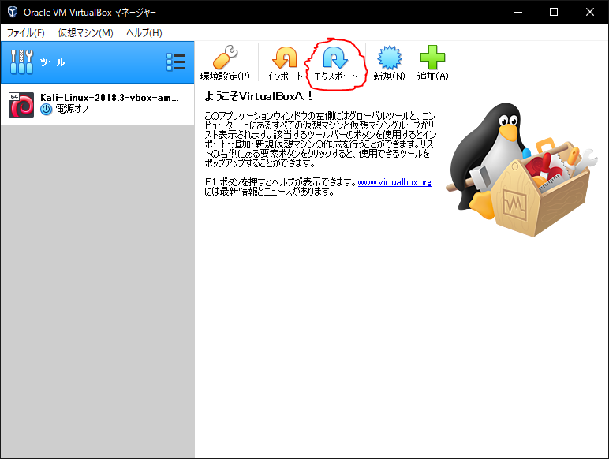Click the 電源オフ status text
The height and width of the screenshot is (459, 609).
[72, 109]
